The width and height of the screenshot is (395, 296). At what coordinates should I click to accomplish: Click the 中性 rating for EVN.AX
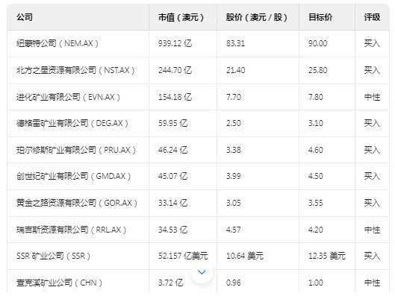click(x=372, y=97)
